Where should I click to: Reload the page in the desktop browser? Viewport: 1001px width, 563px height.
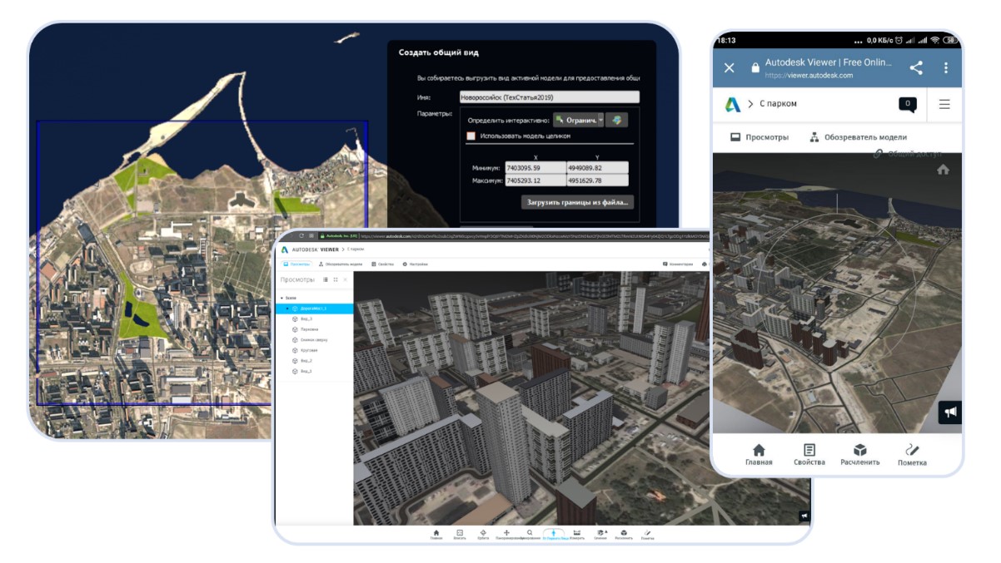[x=301, y=236]
